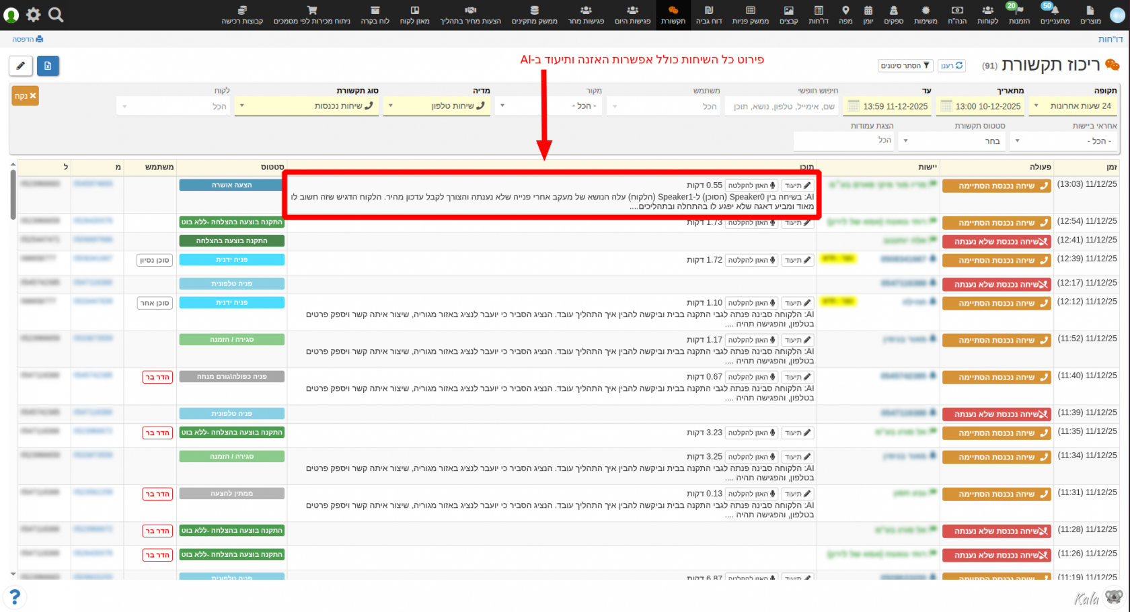Export the list with the Excel icon button

(47, 66)
